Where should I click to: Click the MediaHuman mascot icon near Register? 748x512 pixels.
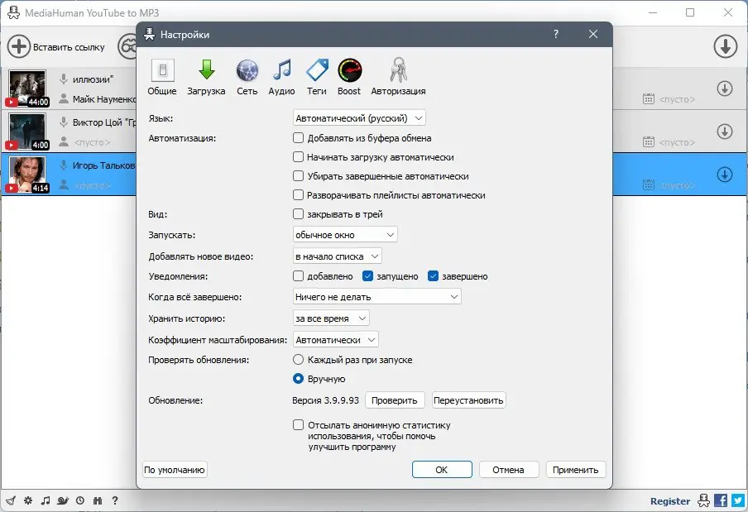point(703,500)
